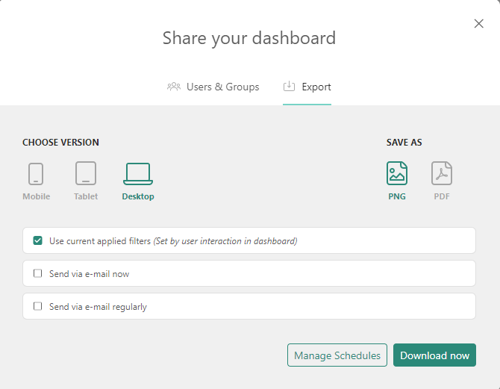Image resolution: width=500 pixels, height=389 pixels.
Task: Select the Tablet device version icon
Action: pyautogui.click(x=86, y=174)
